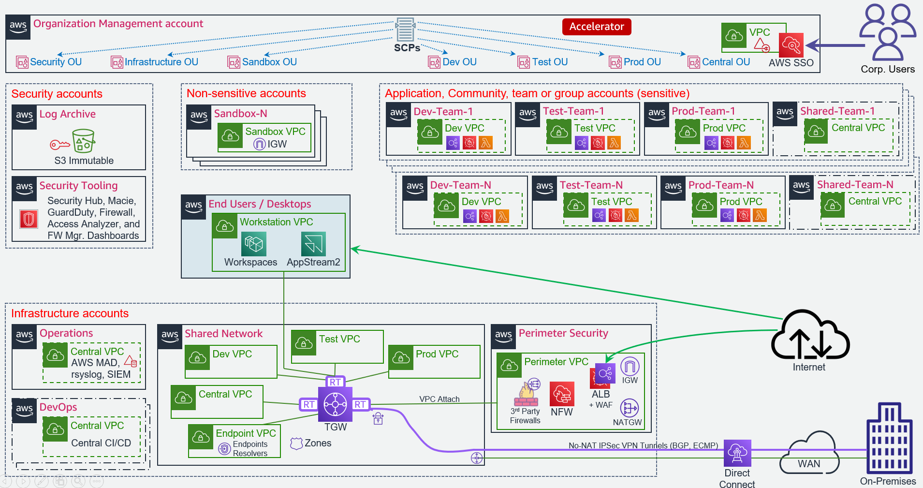This screenshot has height=488, width=923.
Task: Select the Workspaces icon
Action: [254, 244]
